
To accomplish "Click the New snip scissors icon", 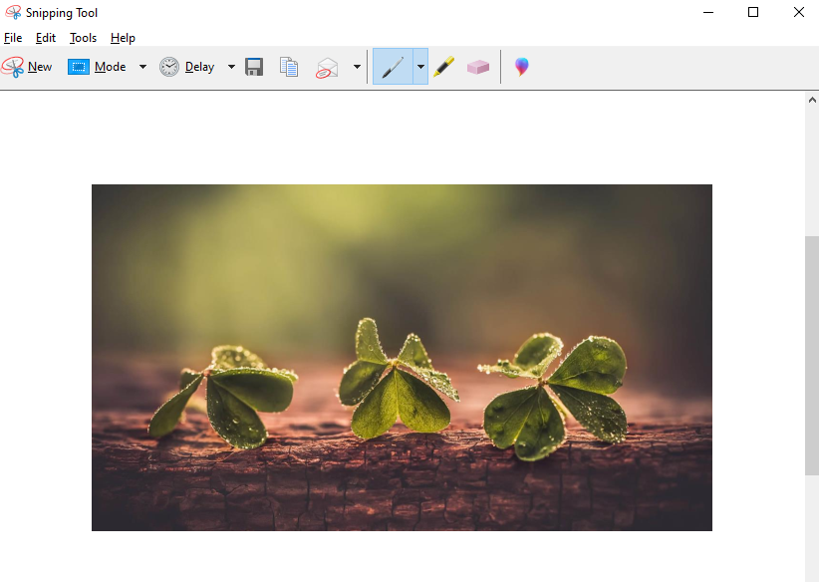I will (13, 67).
